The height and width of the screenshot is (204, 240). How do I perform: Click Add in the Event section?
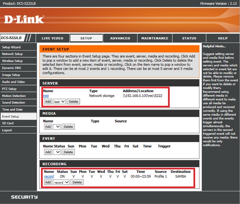tap(48, 152)
